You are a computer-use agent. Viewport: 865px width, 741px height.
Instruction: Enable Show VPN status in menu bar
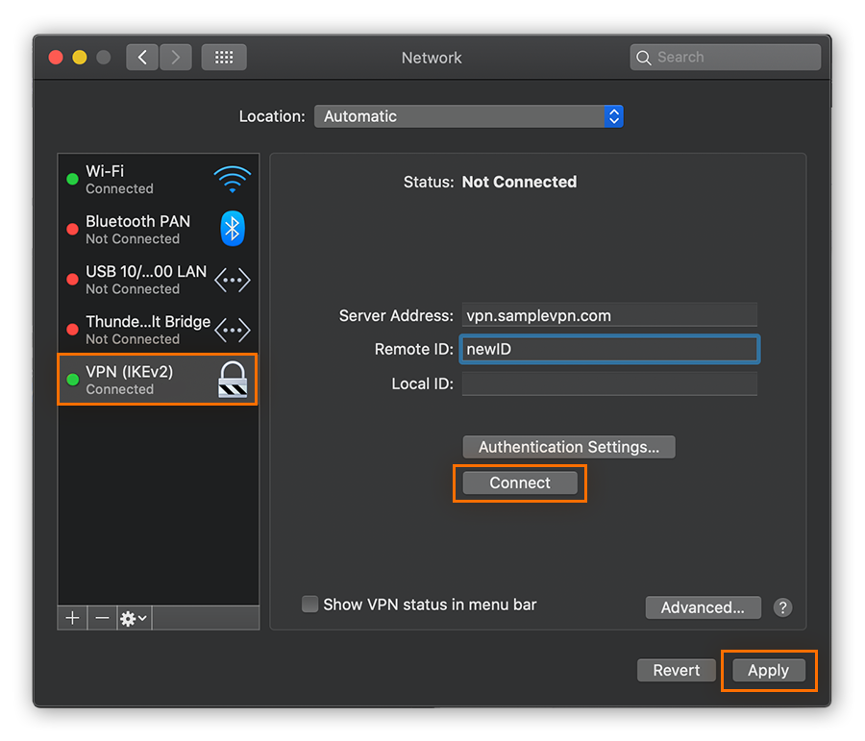[309, 604]
